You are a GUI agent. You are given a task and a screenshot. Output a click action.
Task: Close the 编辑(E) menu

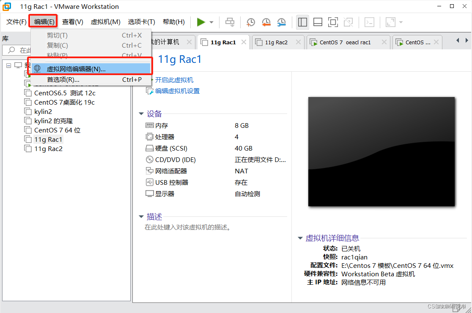coord(44,22)
